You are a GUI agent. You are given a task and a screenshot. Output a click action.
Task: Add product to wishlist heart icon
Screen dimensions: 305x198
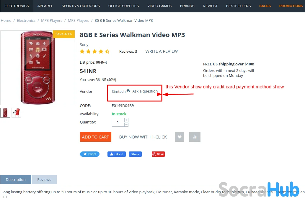coord(179,137)
